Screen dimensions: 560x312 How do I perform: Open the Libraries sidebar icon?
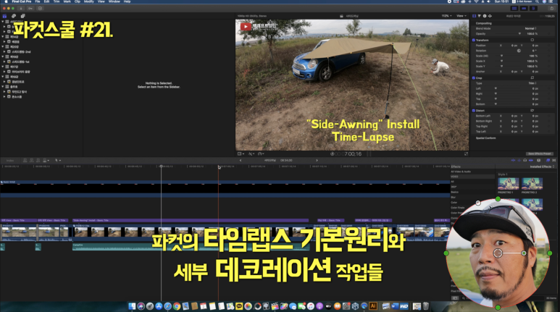(x=4, y=16)
